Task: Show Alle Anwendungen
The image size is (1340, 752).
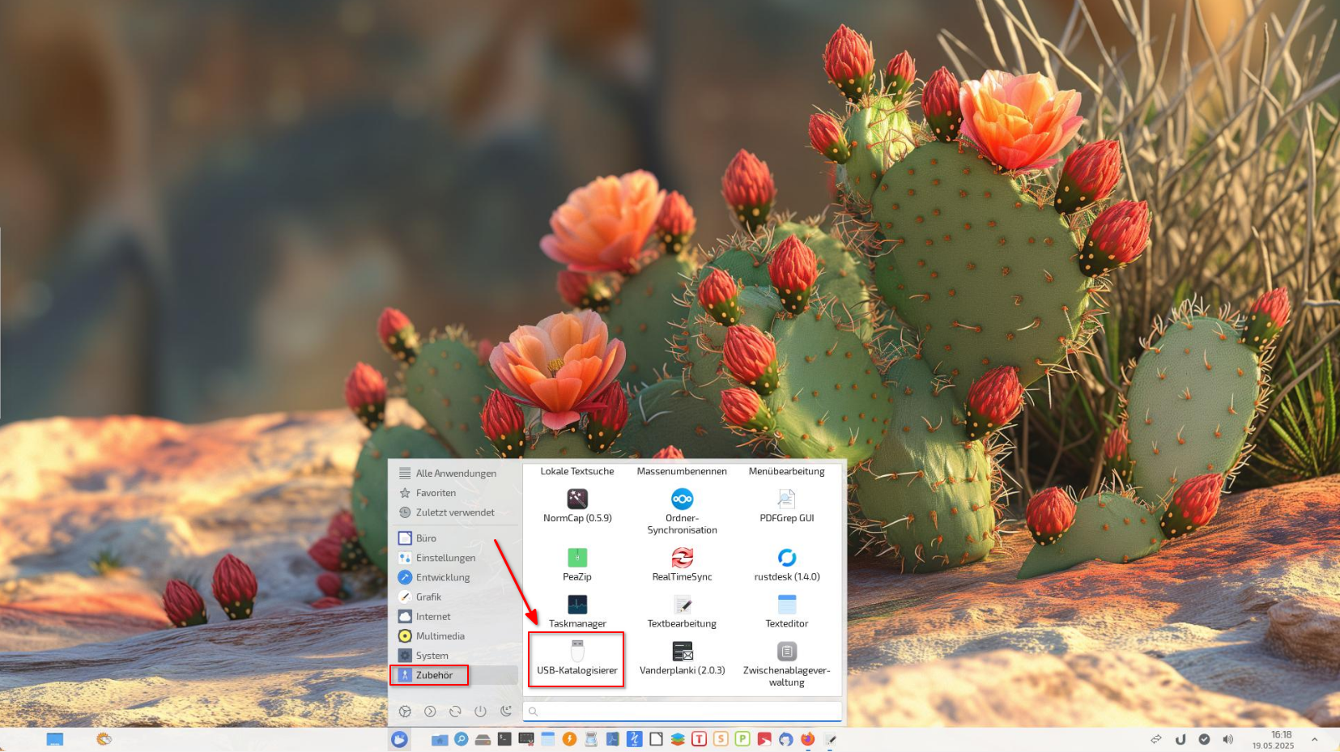Action: (454, 474)
